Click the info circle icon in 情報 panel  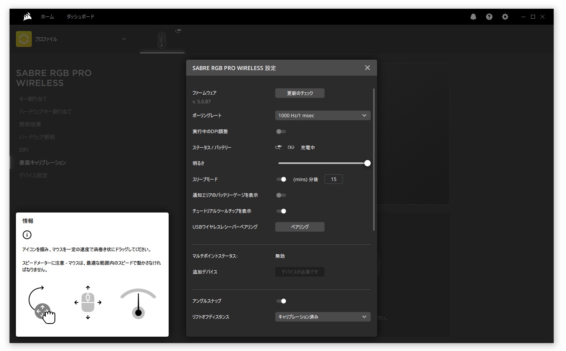tap(27, 235)
